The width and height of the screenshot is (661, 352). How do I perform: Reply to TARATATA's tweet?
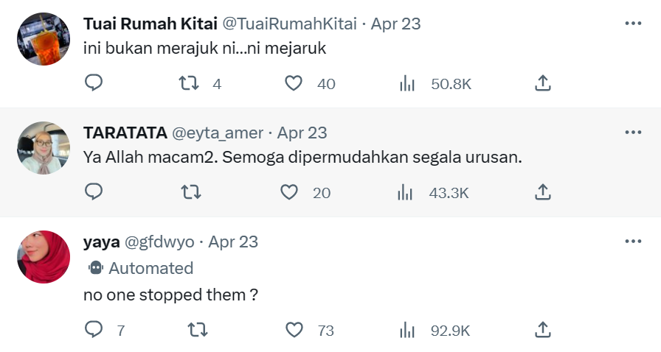(x=94, y=192)
